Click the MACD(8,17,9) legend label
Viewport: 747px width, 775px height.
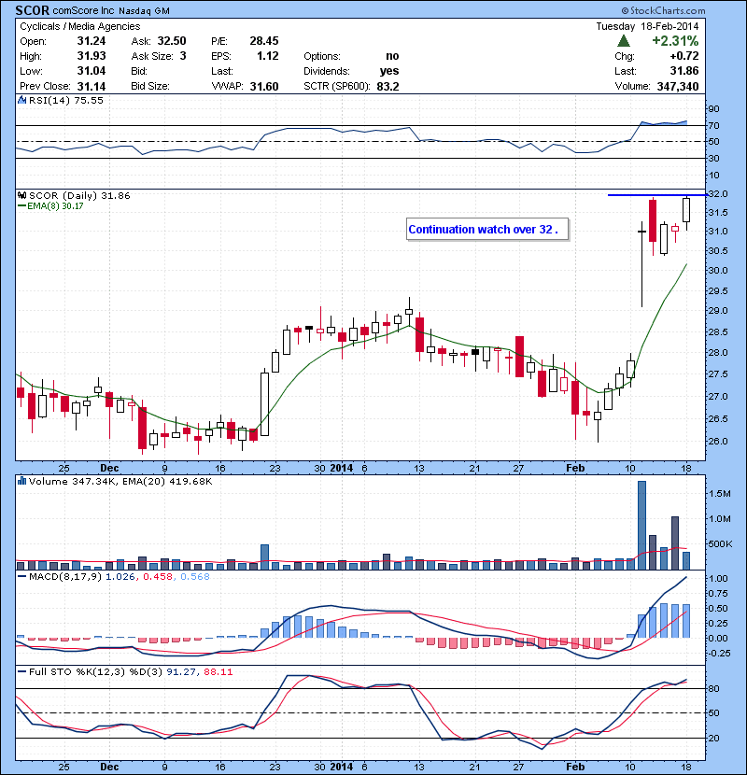tap(65, 576)
